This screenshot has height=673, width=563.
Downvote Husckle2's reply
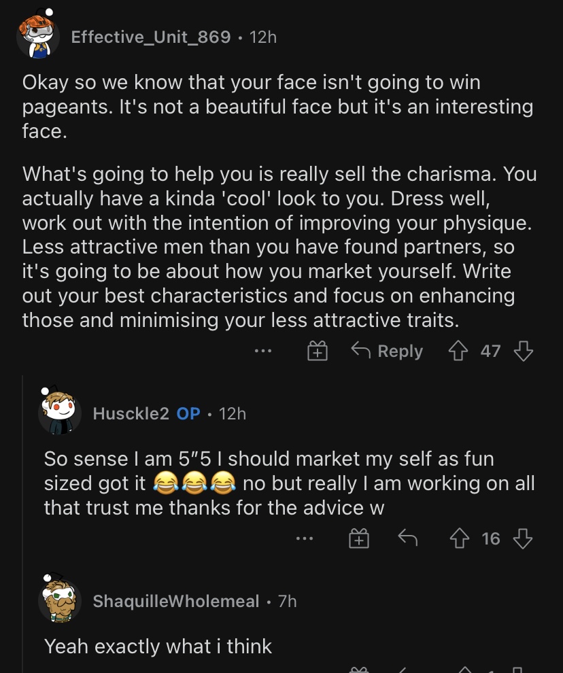point(523,538)
